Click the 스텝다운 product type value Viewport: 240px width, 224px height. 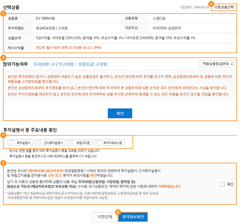159,18
